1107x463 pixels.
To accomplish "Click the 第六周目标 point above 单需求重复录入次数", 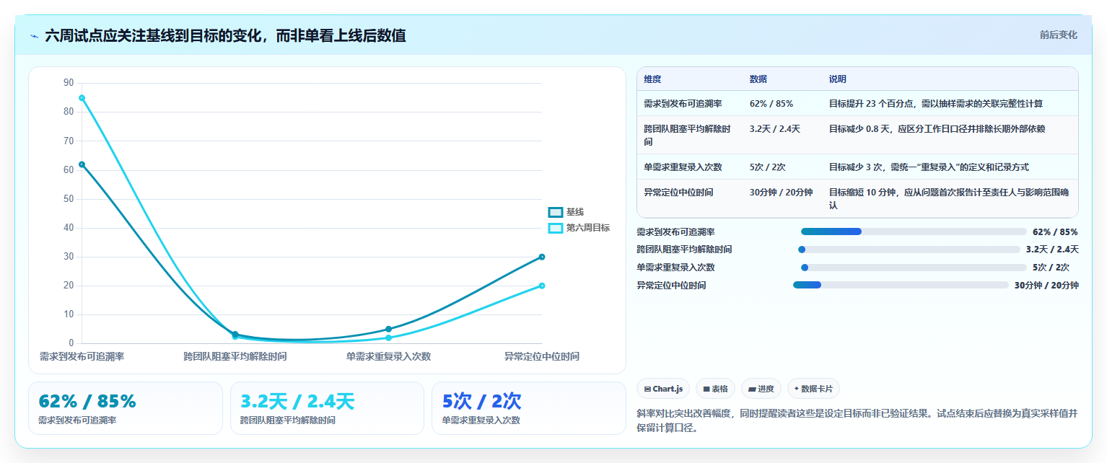I will (388, 338).
